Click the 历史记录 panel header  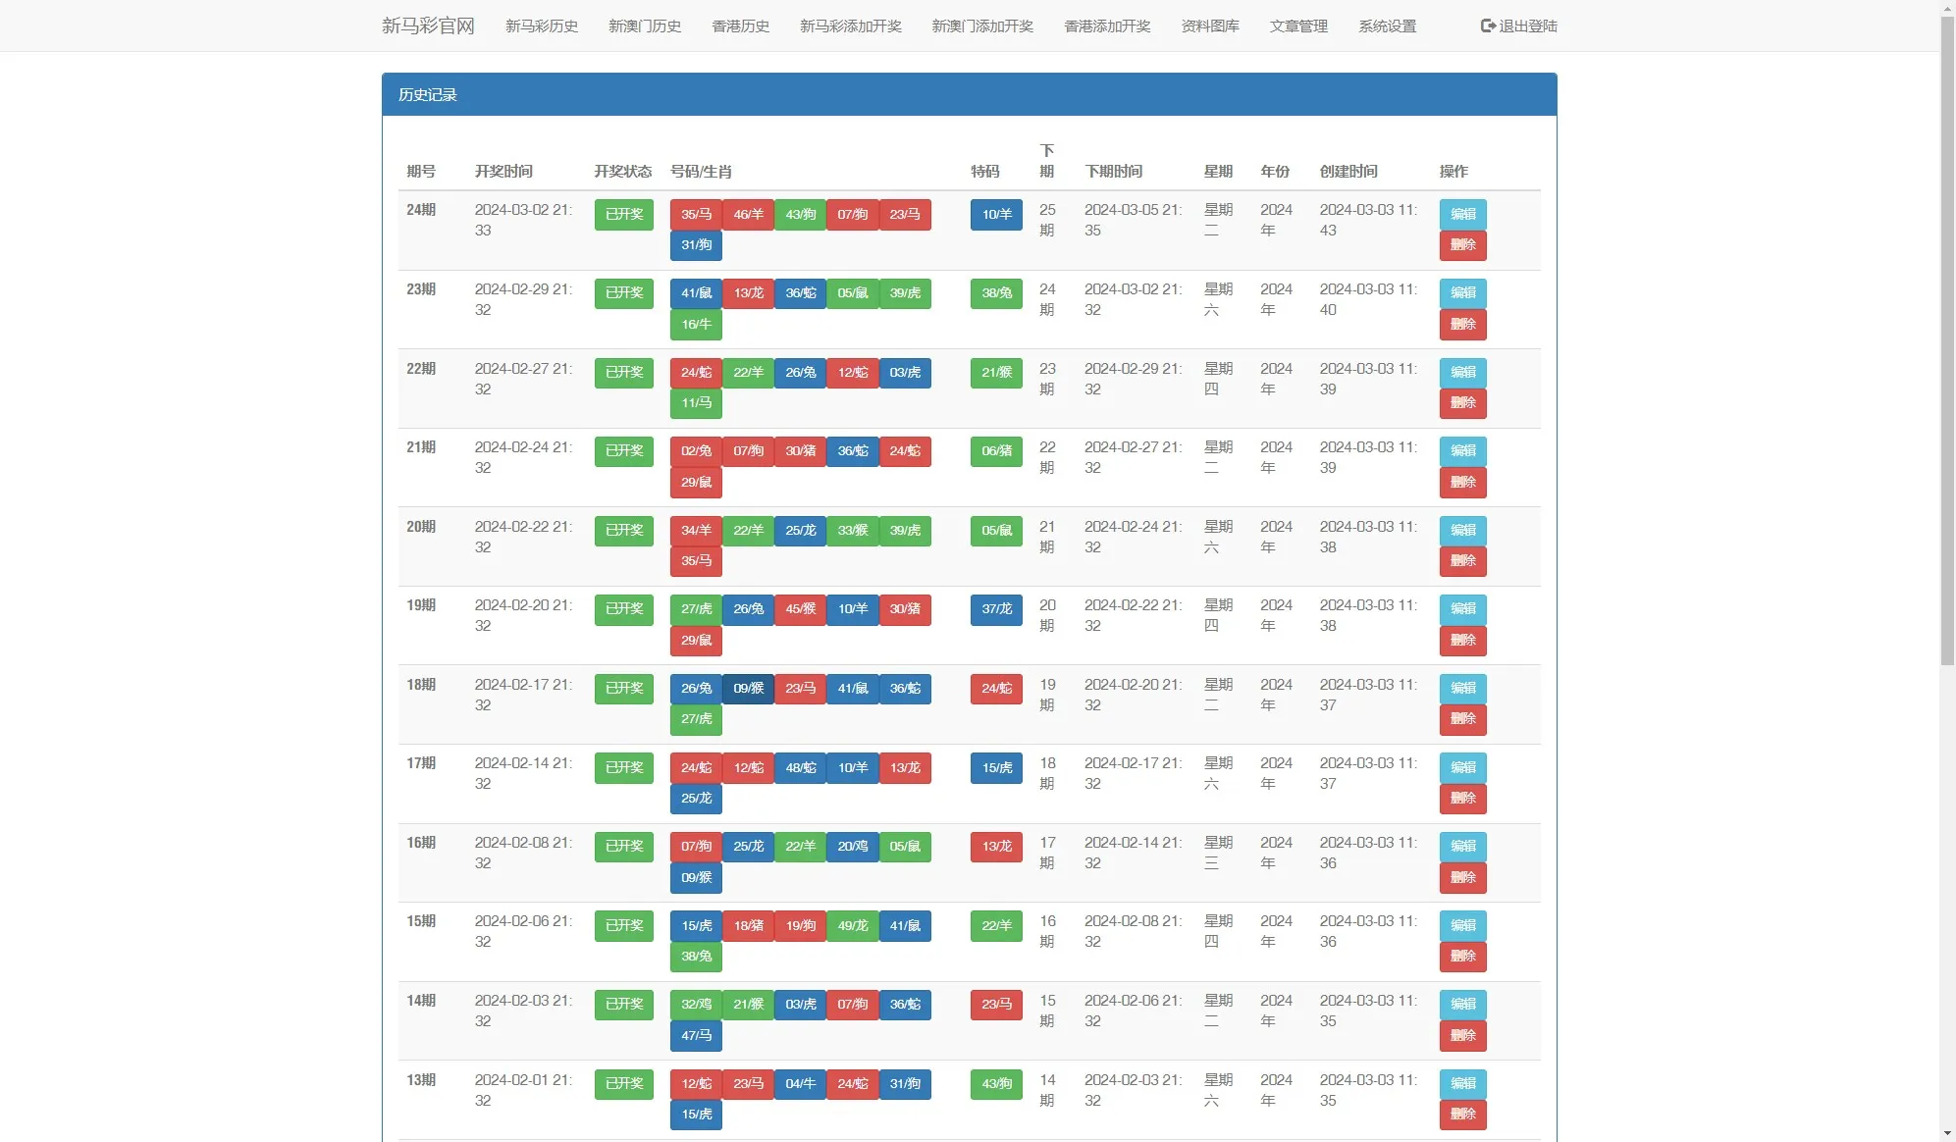(428, 95)
